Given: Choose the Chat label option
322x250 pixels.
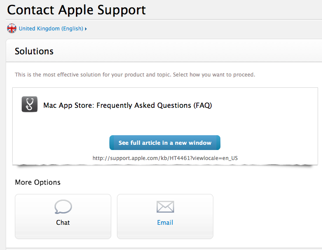Looking at the screenshot, I should pos(63,223).
